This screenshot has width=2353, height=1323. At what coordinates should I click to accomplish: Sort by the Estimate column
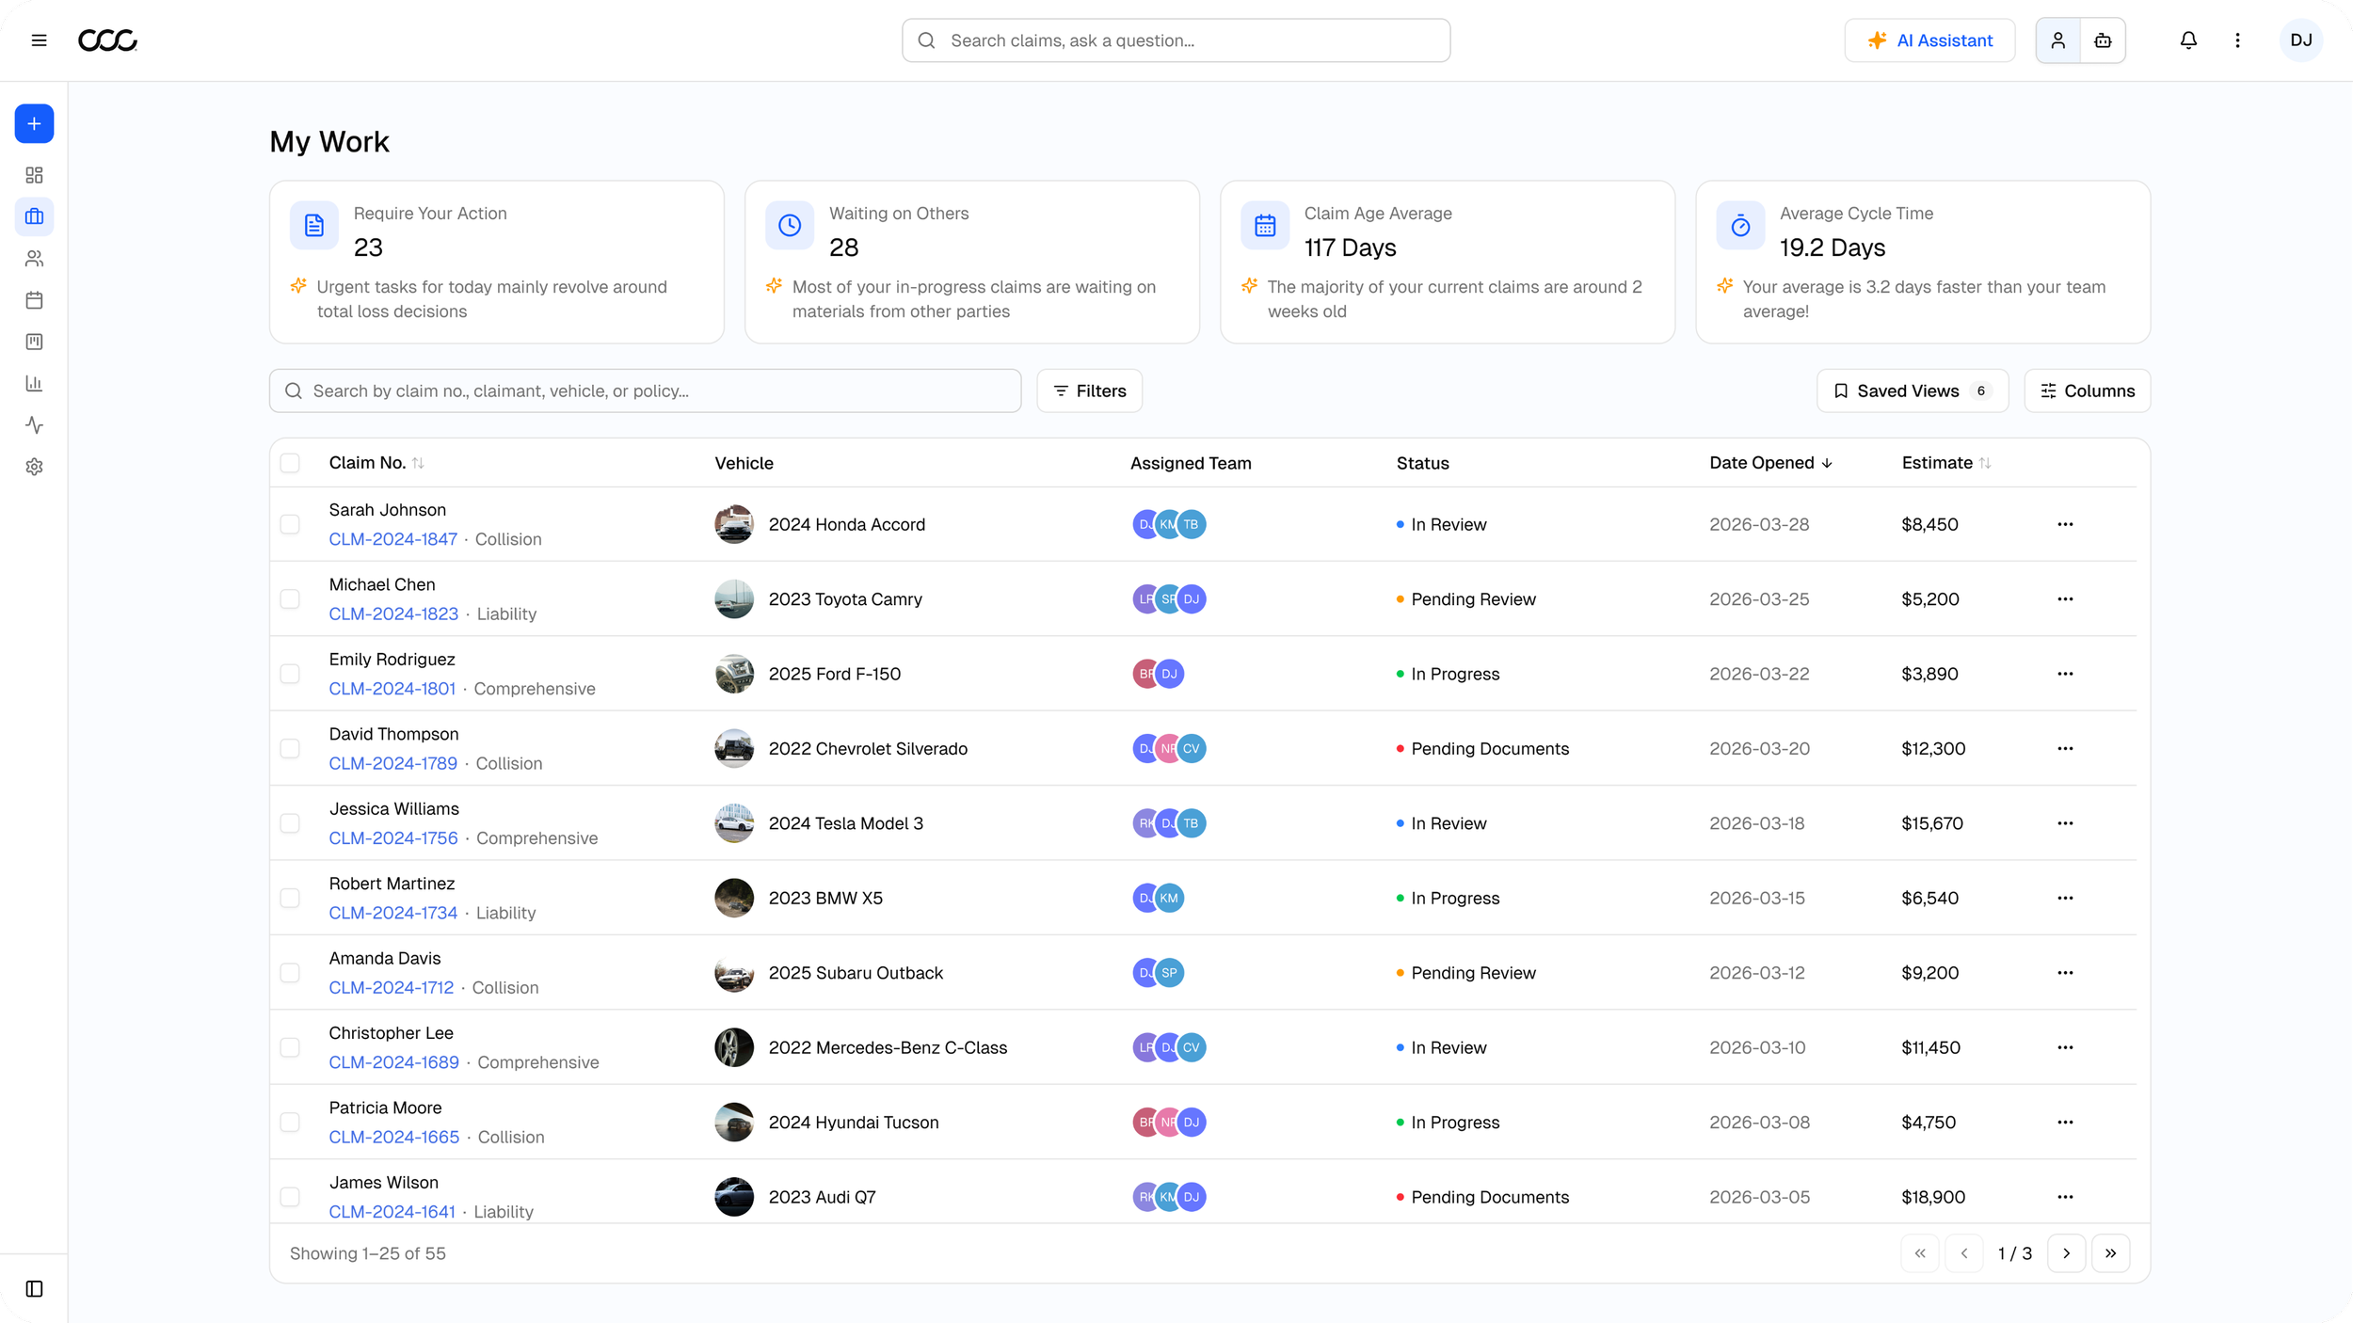click(x=1945, y=463)
